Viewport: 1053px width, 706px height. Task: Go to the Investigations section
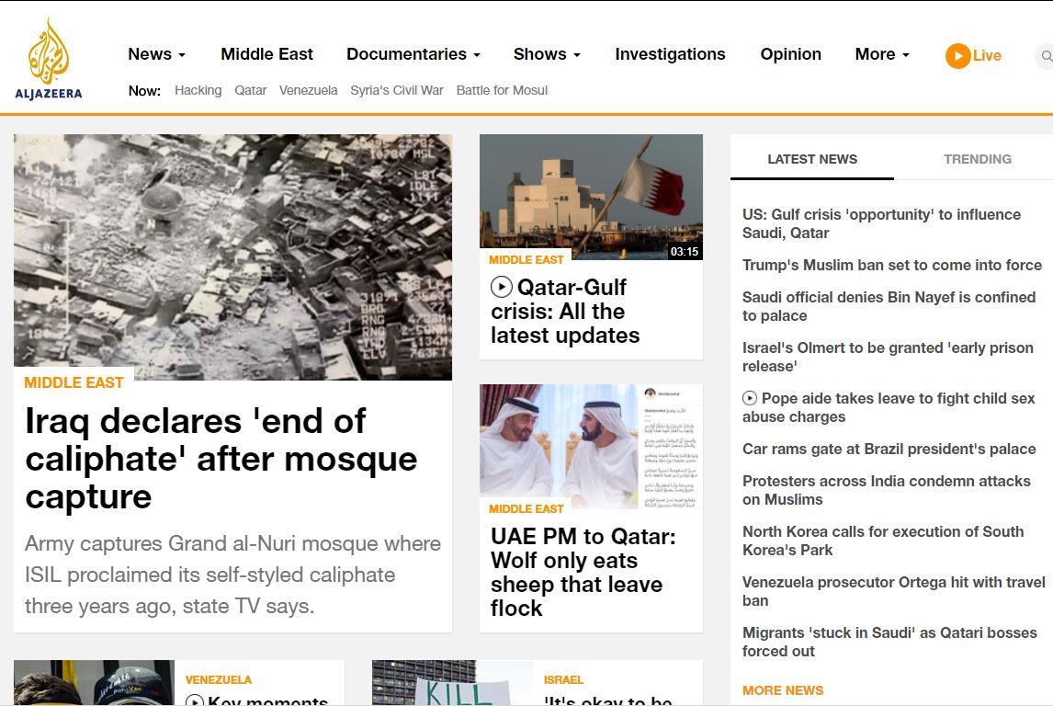[670, 54]
